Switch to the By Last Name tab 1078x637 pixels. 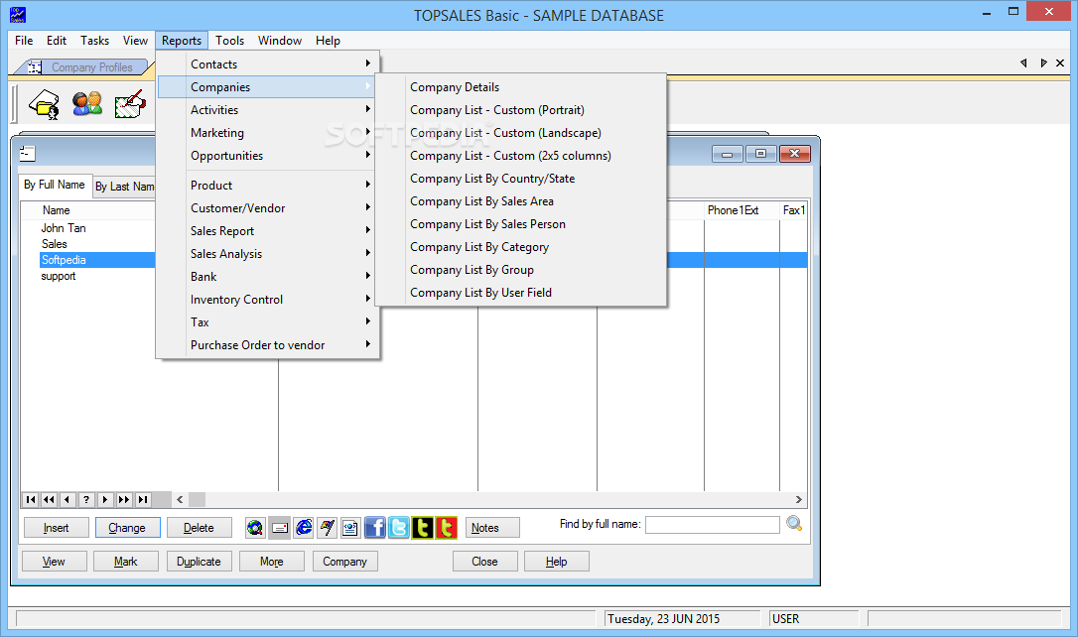click(124, 187)
